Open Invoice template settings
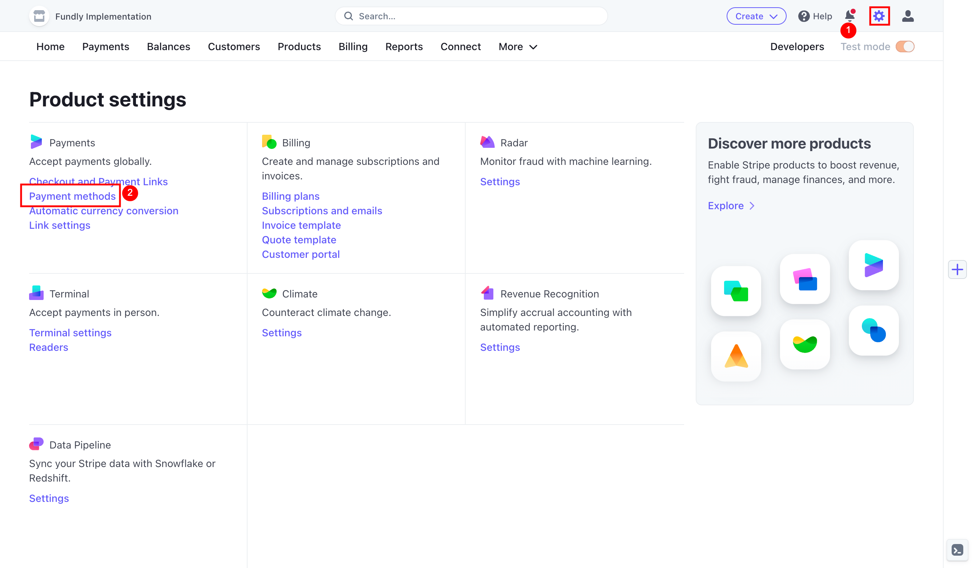The width and height of the screenshot is (972, 568). (301, 226)
